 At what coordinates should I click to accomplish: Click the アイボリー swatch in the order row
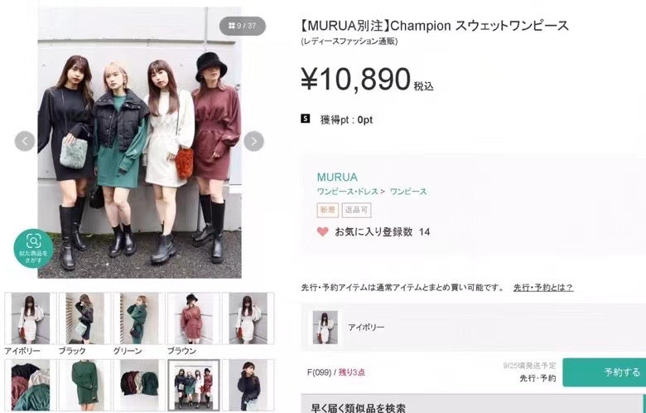point(325,328)
